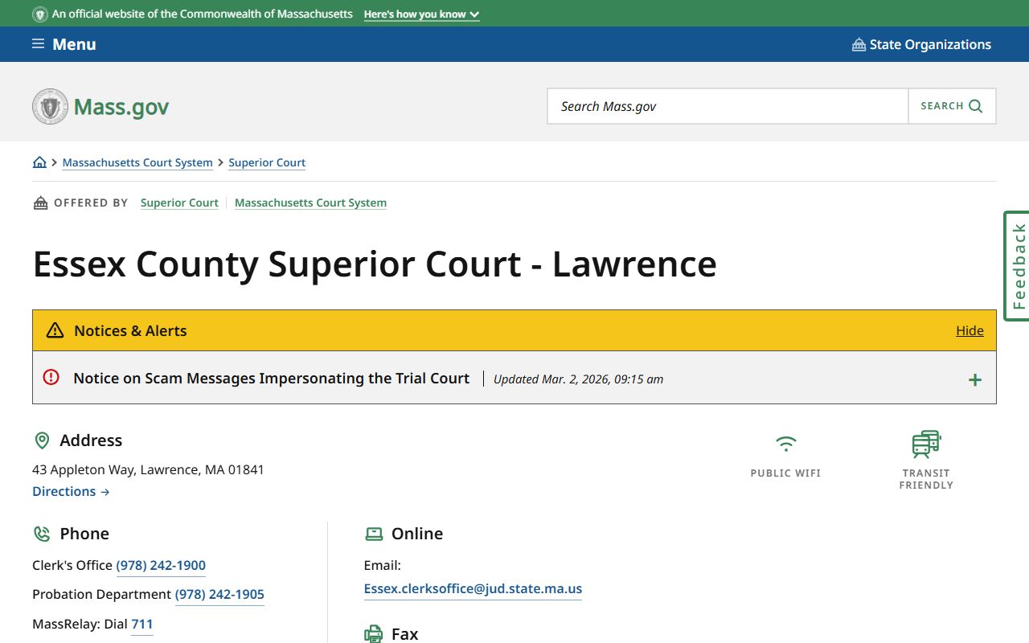
Task: Click the Address heading text
Action: pyautogui.click(x=91, y=440)
